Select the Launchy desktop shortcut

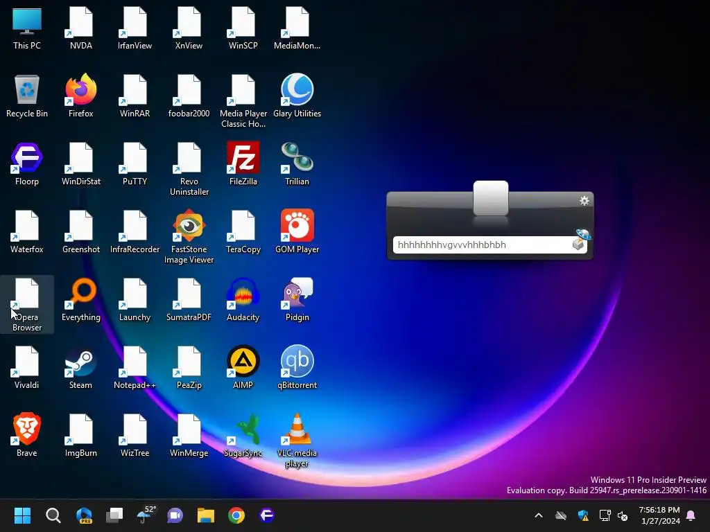pyautogui.click(x=135, y=299)
